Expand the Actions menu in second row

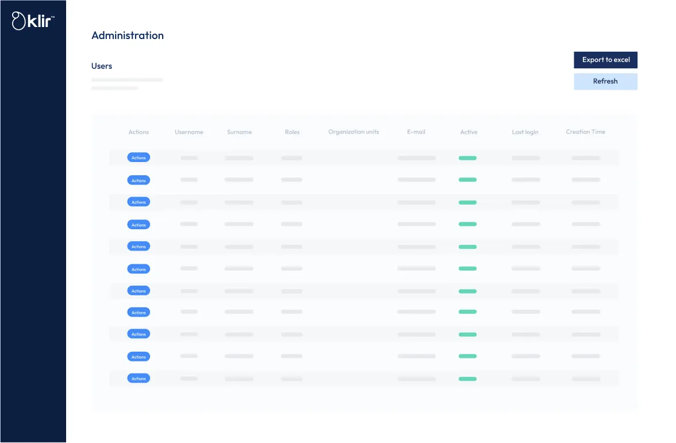(139, 180)
